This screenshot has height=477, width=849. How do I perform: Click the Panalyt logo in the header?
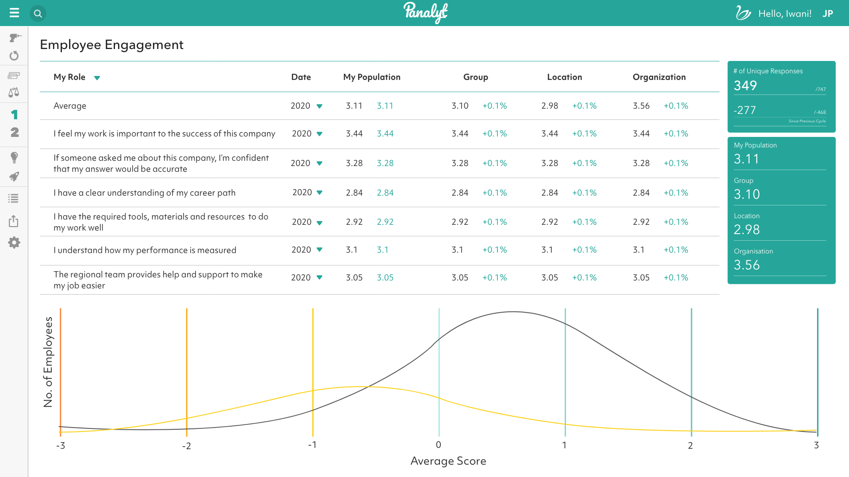pyautogui.click(x=425, y=13)
